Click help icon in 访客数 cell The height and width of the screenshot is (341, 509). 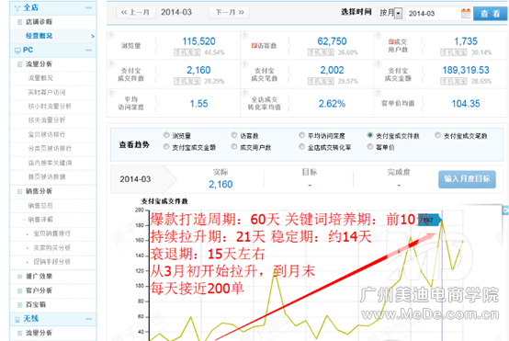pyautogui.click(x=244, y=35)
